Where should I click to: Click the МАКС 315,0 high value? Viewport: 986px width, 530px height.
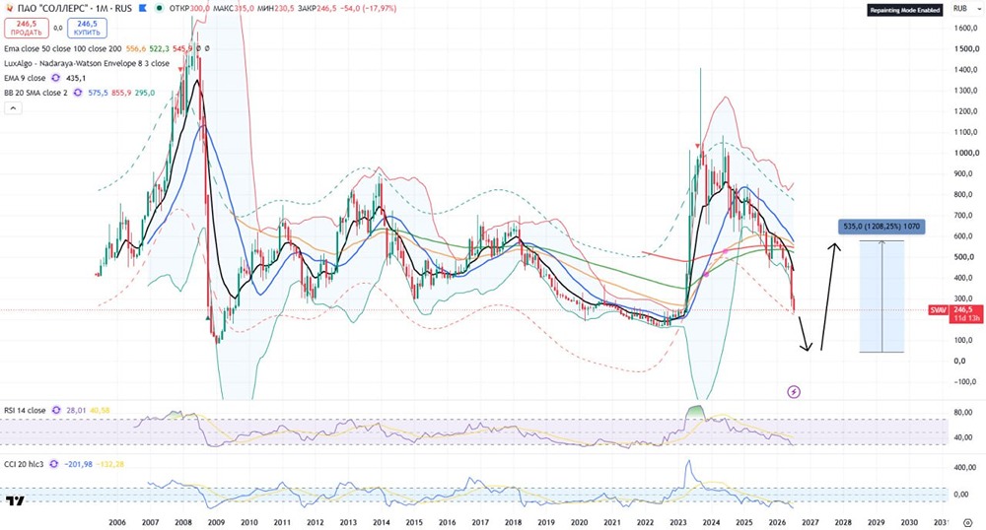234,9
